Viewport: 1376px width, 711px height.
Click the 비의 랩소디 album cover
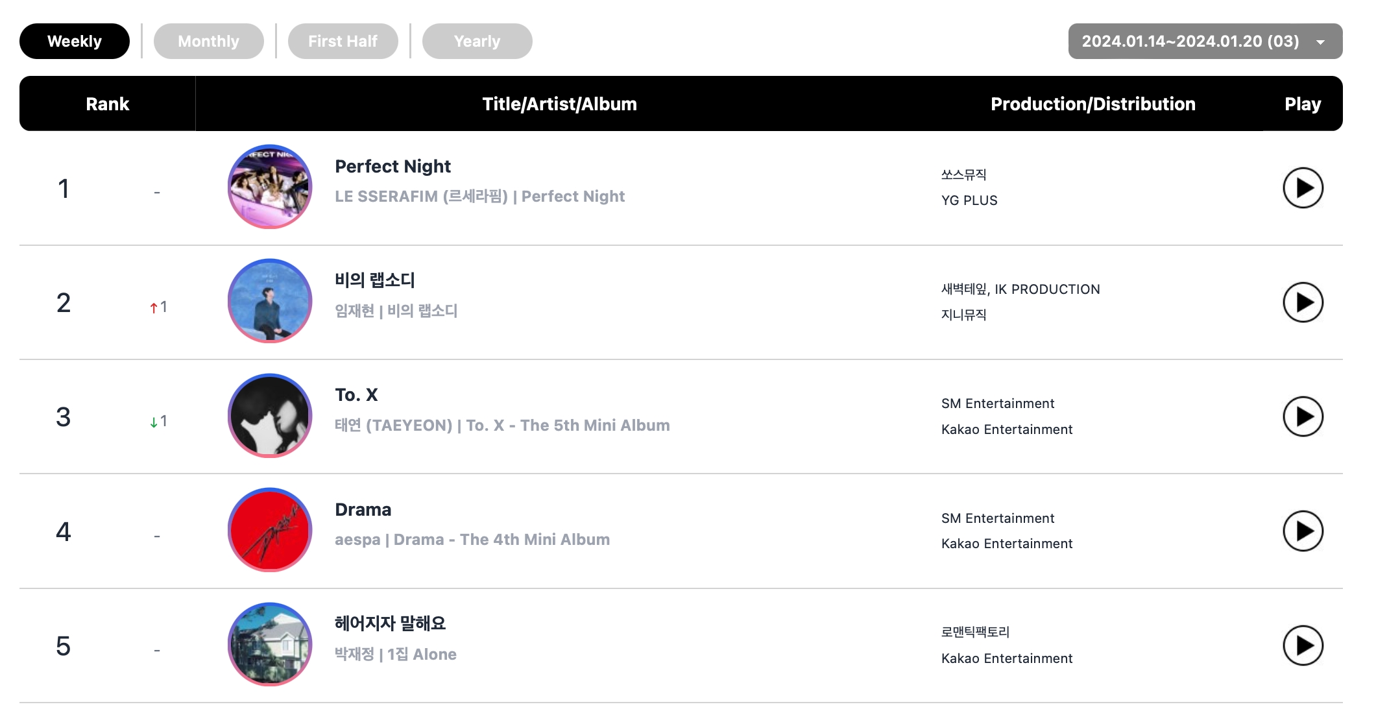270,301
